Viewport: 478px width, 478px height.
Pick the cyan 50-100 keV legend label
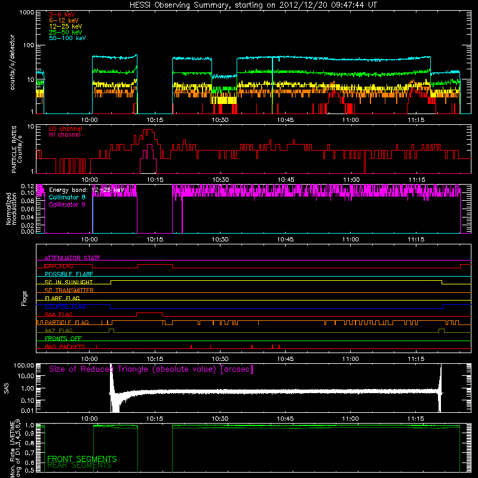(x=68, y=38)
